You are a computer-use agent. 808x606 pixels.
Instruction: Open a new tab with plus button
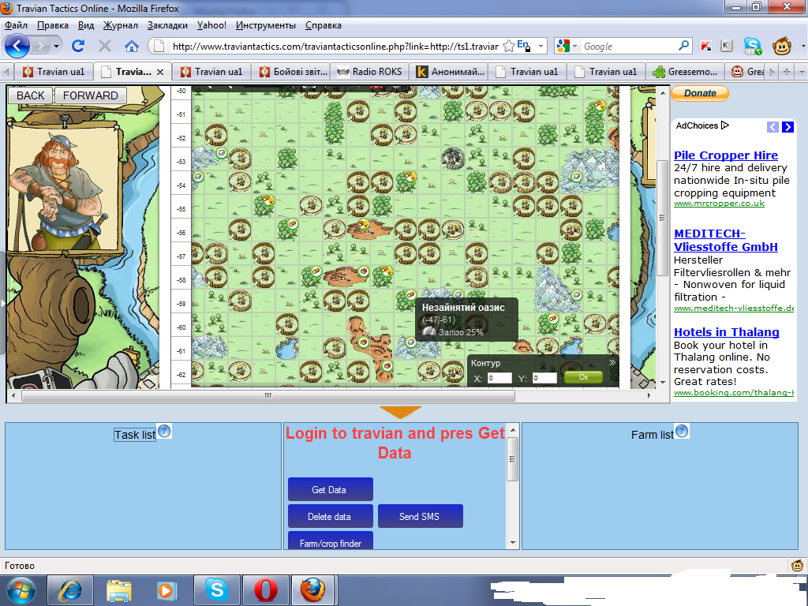tap(787, 72)
